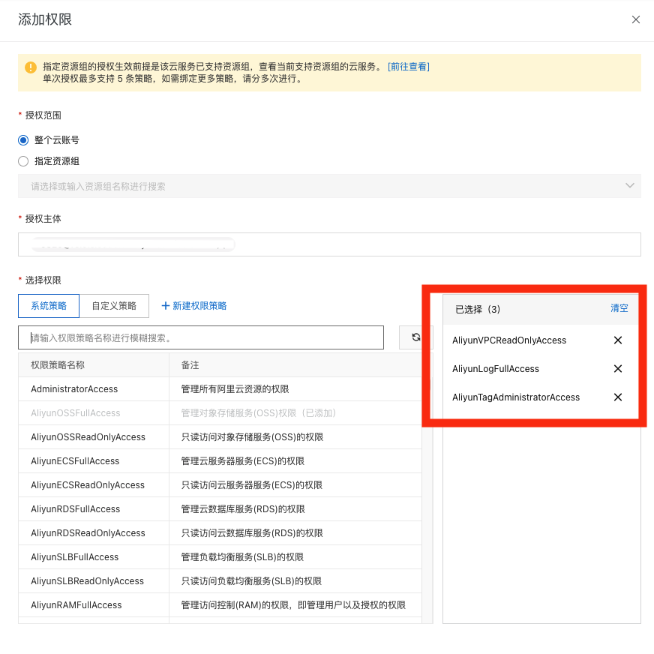Remove AliyunTagAdministratorAccess from selected list
The image size is (654, 654).
(618, 397)
